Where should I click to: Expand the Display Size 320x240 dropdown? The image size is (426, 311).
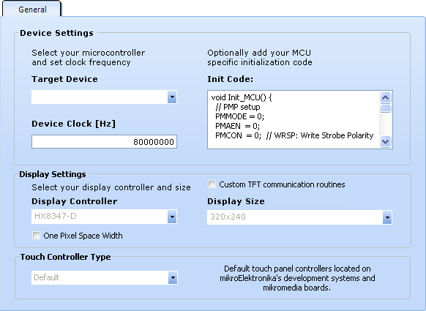(x=387, y=217)
